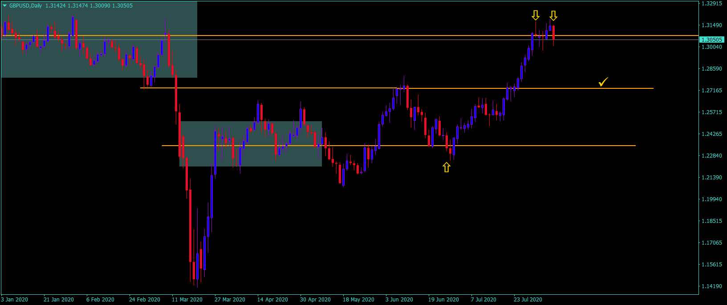Click the 3 Jun 2020 date label

(x=399, y=300)
